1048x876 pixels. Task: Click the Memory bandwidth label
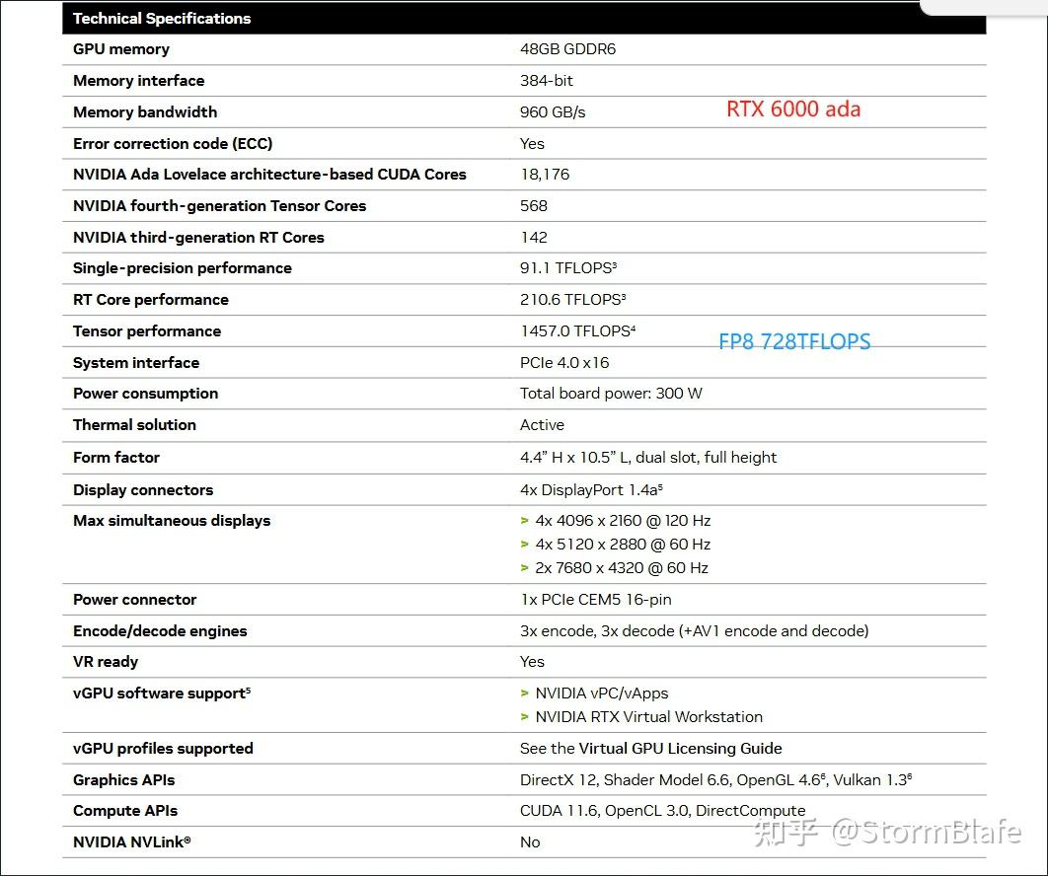pyautogui.click(x=145, y=112)
